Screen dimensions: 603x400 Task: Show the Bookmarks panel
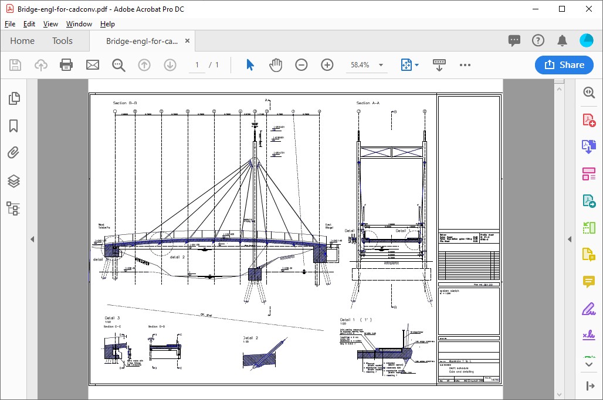(x=14, y=127)
